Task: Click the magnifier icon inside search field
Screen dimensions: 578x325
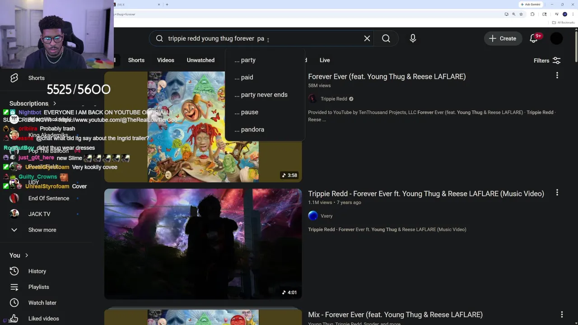Action: point(159,38)
